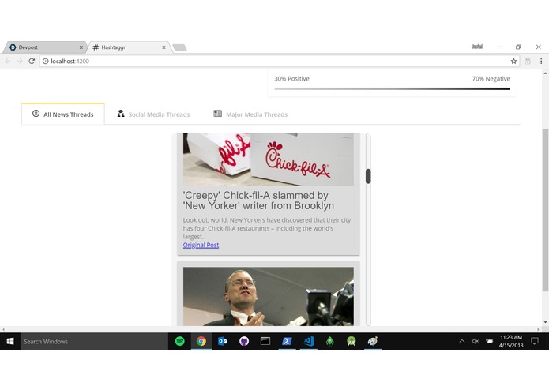Open the rightmost taskbar app icon

click(x=373, y=341)
